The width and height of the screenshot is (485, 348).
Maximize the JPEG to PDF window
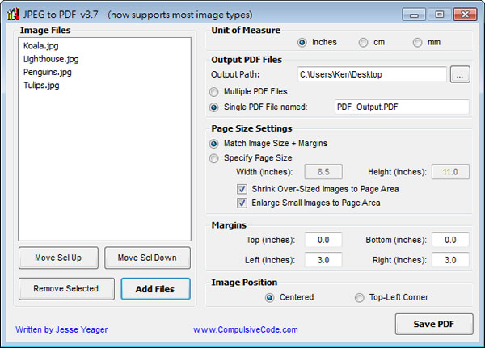pos(439,15)
